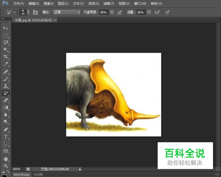
Task: Select the Eyedropper tool
Action: [6, 64]
